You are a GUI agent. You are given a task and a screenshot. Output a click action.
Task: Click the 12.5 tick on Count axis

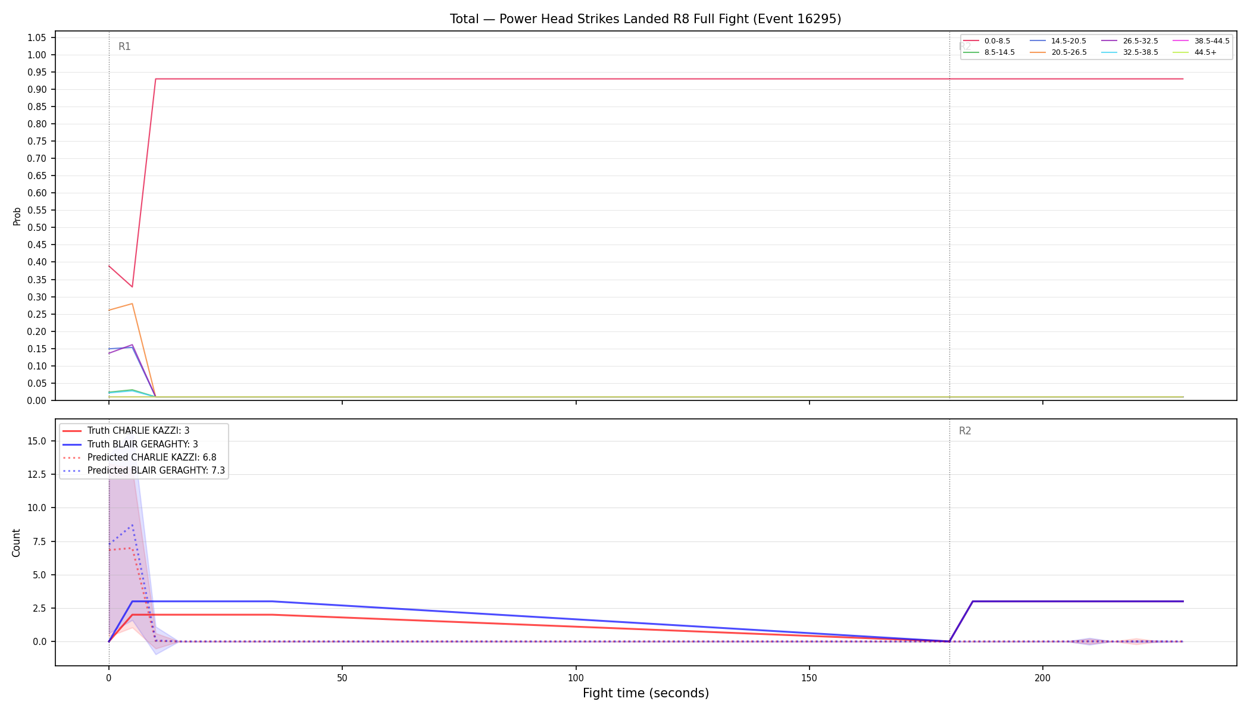[36, 474]
